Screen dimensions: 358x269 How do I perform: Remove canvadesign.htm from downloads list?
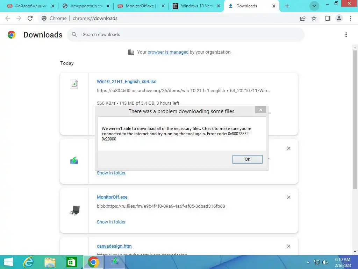[x=288, y=246]
